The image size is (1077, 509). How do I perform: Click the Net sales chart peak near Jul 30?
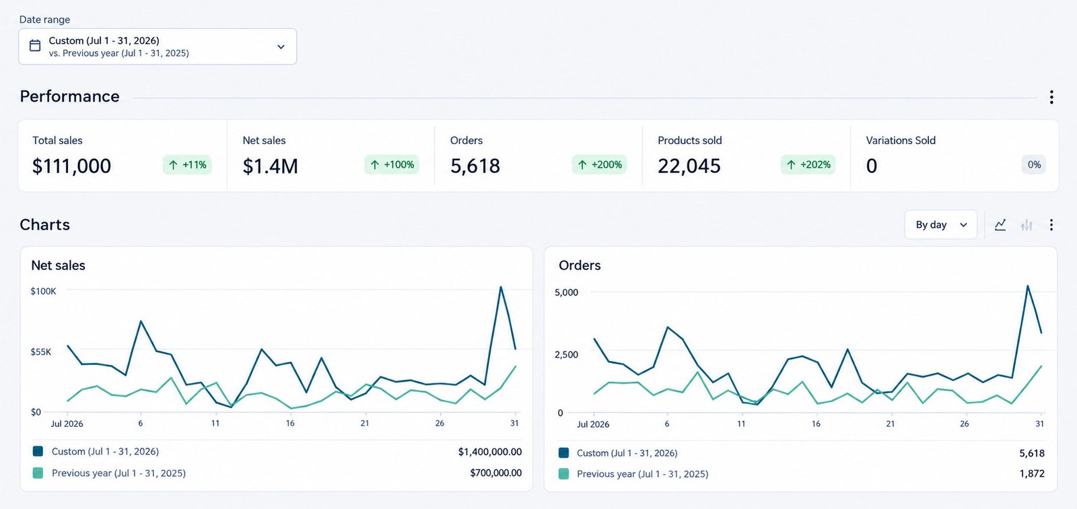click(x=500, y=287)
